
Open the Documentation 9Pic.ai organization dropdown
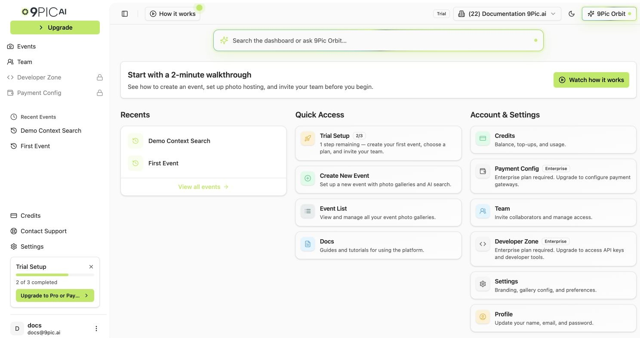point(507,14)
